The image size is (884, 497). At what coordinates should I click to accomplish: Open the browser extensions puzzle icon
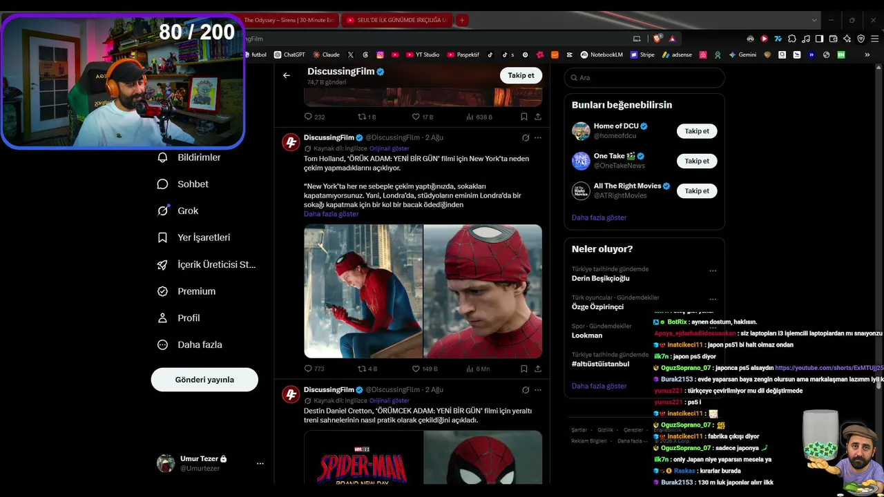click(x=791, y=39)
